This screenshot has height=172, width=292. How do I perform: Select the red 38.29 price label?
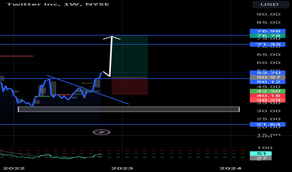pos(268,100)
